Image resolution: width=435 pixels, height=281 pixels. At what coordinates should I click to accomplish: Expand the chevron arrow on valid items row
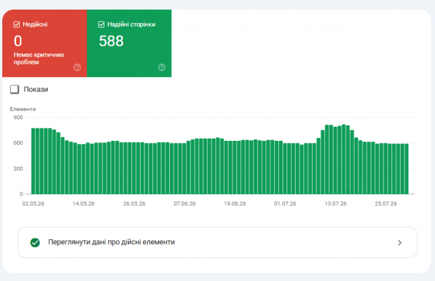(x=399, y=243)
